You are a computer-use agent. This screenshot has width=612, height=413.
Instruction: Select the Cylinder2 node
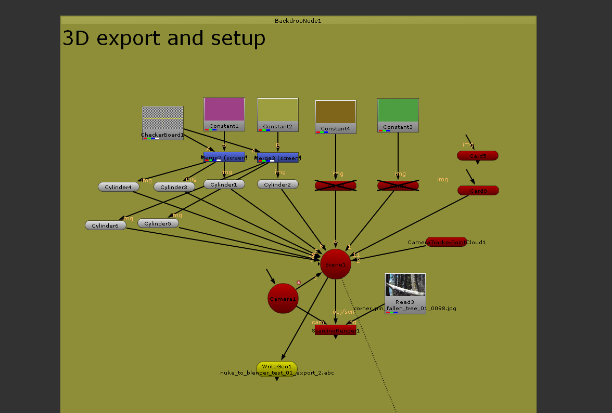tap(277, 184)
